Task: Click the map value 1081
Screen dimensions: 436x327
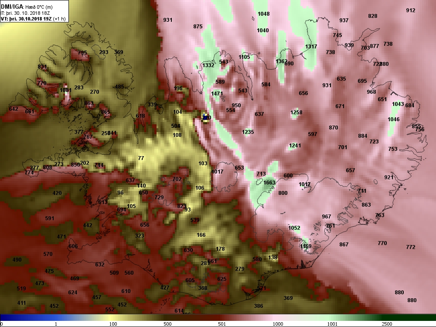Action: 66,90
